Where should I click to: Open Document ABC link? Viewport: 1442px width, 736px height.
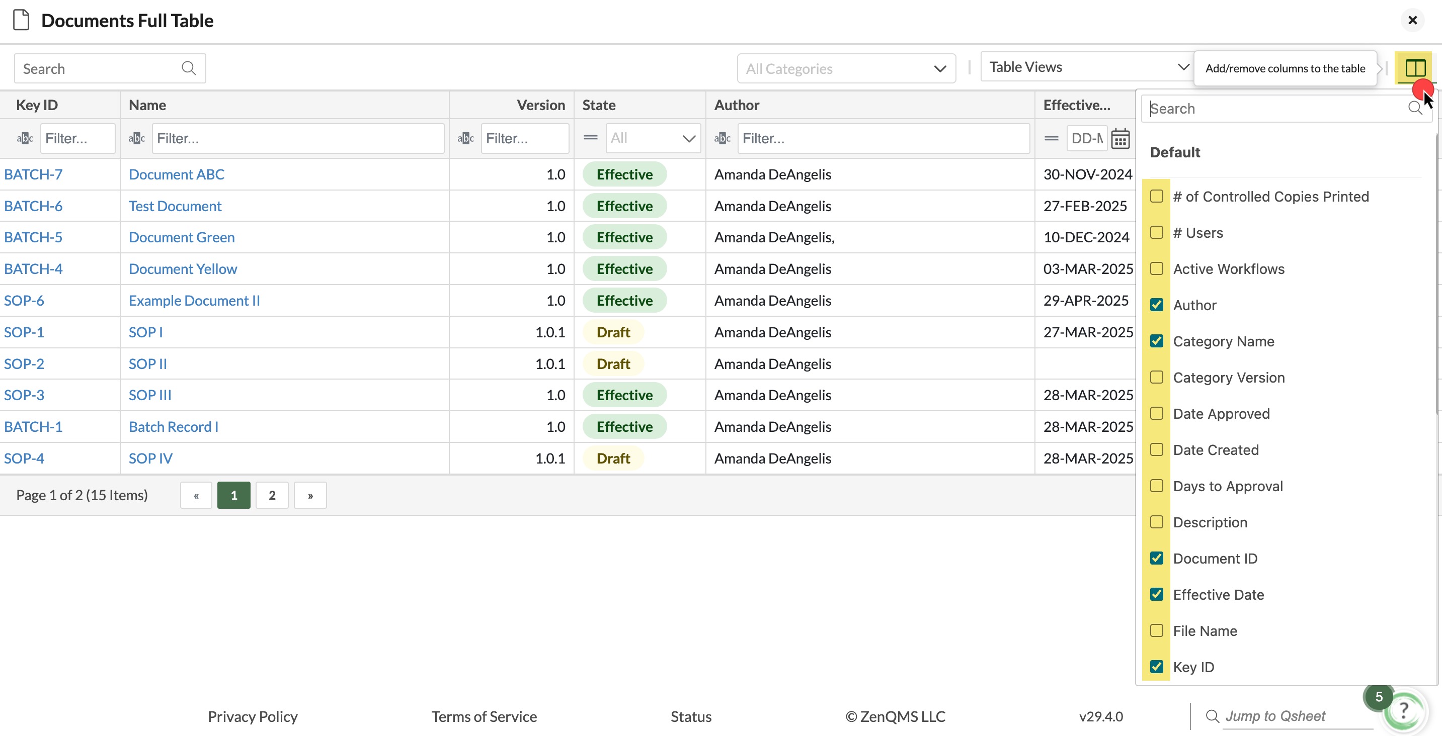176,174
